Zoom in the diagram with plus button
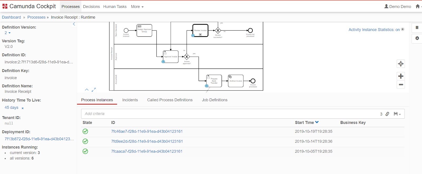The image size is (422, 174). click(x=401, y=76)
